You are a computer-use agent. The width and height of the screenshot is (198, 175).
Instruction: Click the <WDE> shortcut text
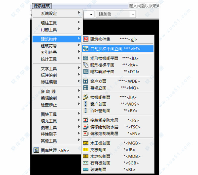coord(133,81)
